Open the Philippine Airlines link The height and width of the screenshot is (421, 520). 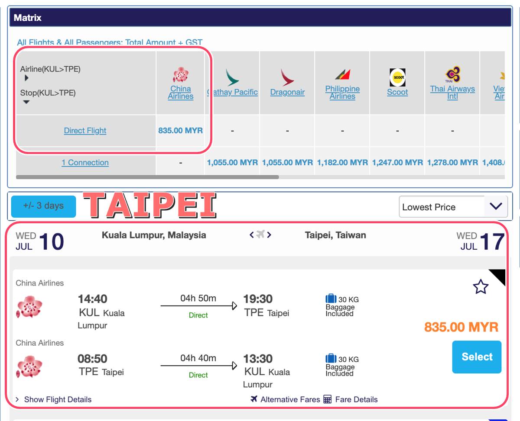[342, 93]
